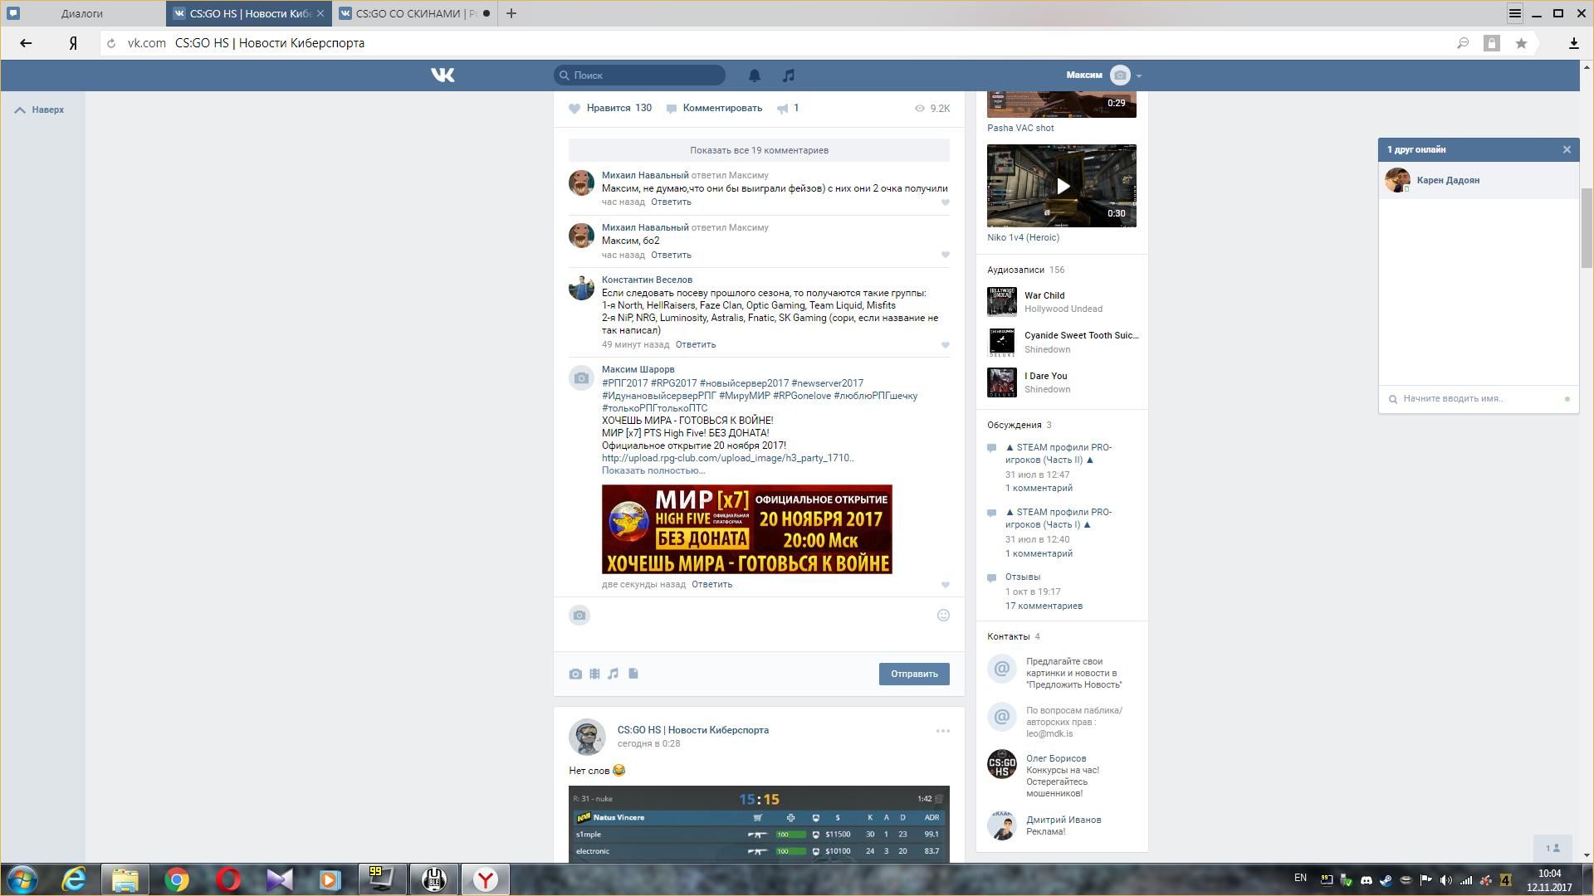Attach audio using note icon below comment box
Screen dimensions: 1594x896
614,674
